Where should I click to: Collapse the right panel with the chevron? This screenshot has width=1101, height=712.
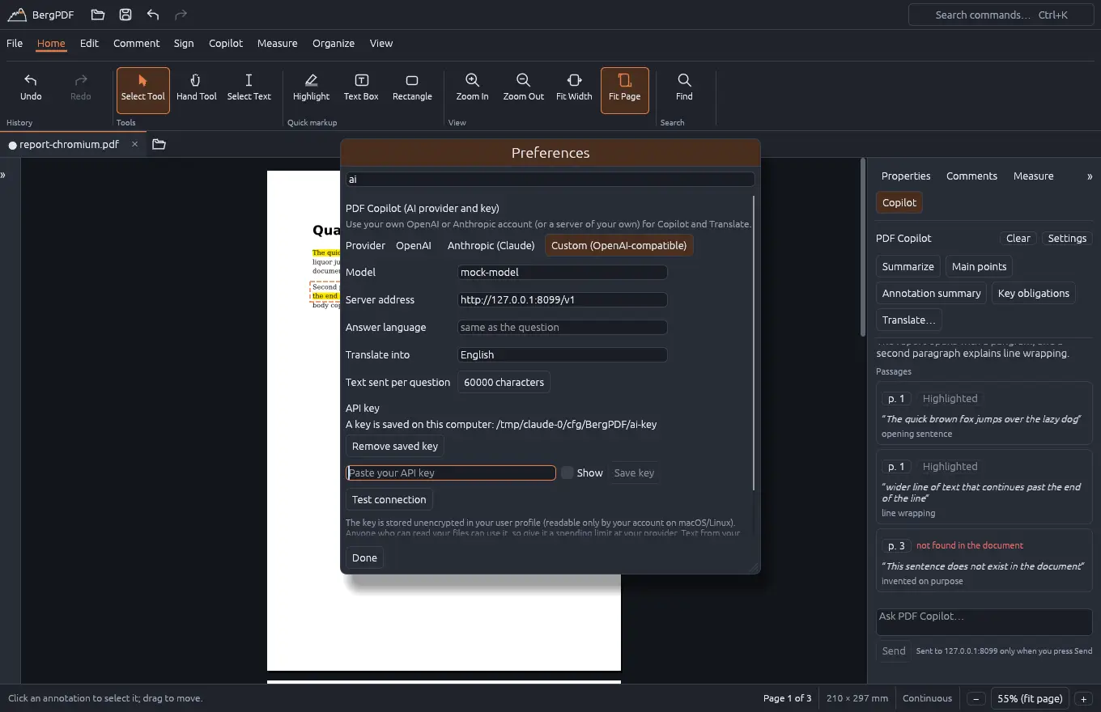point(1090,176)
